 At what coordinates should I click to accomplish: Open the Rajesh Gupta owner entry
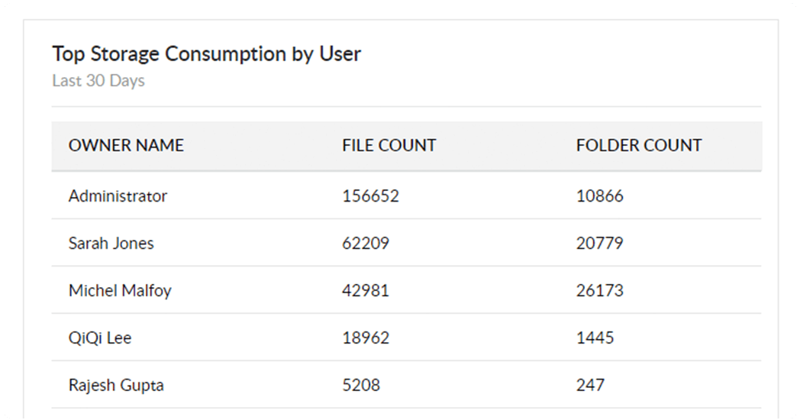116,385
